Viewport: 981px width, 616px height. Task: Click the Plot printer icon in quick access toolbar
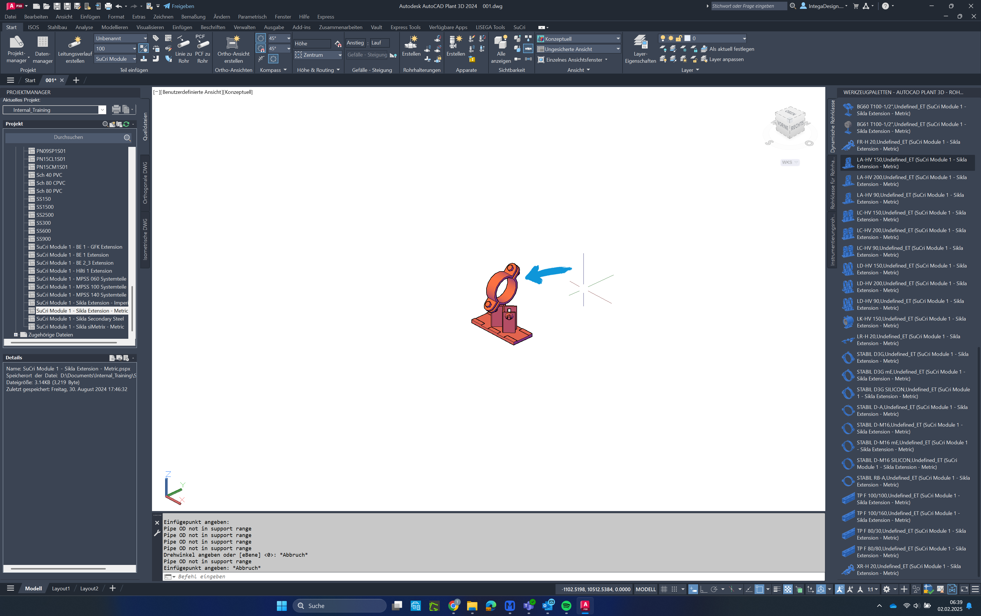pos(108,6)
